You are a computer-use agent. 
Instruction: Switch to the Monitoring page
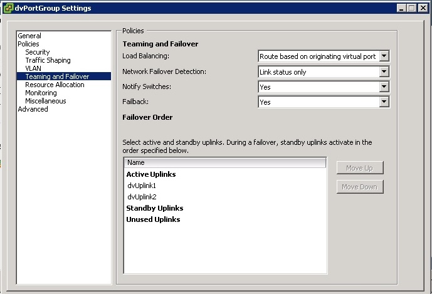point(41,93)
